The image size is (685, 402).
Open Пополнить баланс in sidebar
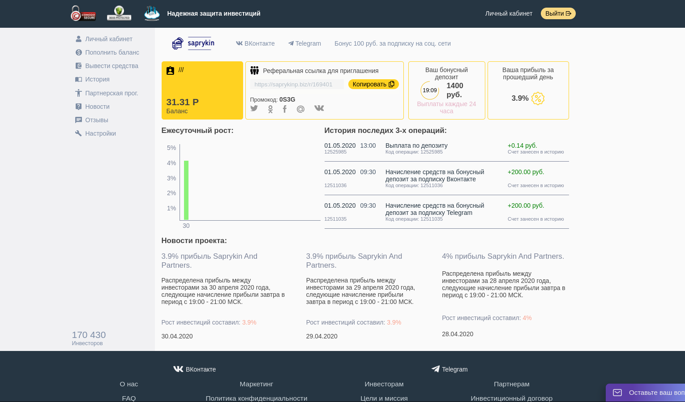[x=112, y=52]
